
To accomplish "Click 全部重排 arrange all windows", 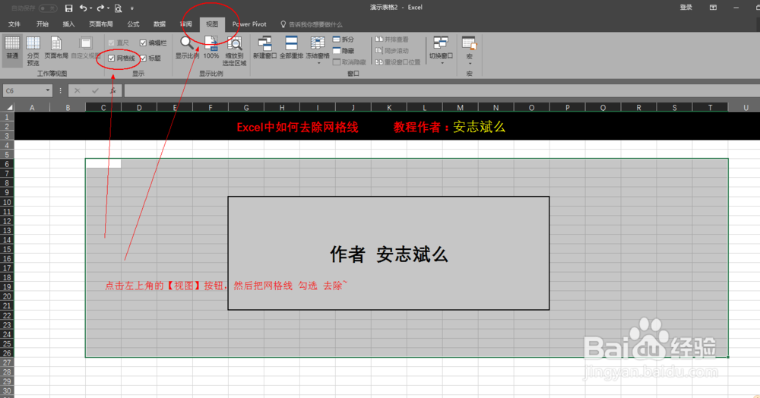I will 291,48.
